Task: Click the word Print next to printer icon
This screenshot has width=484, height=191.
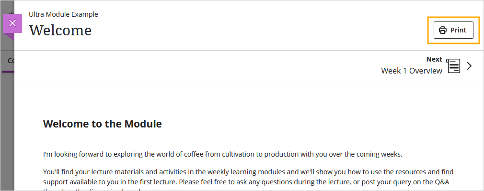Action: click(x=459, y=30)
